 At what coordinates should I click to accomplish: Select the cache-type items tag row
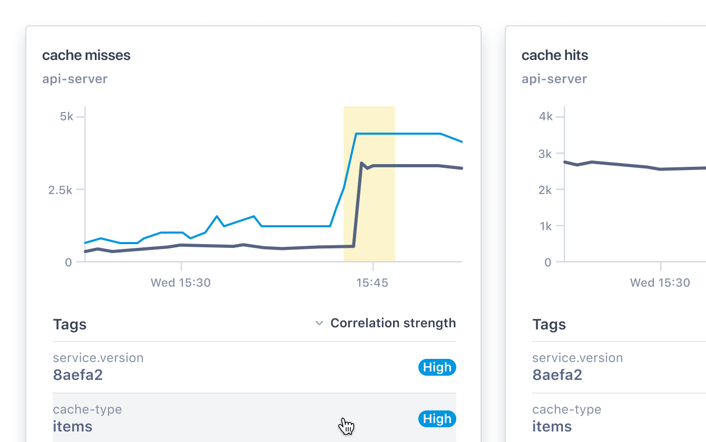254,418
